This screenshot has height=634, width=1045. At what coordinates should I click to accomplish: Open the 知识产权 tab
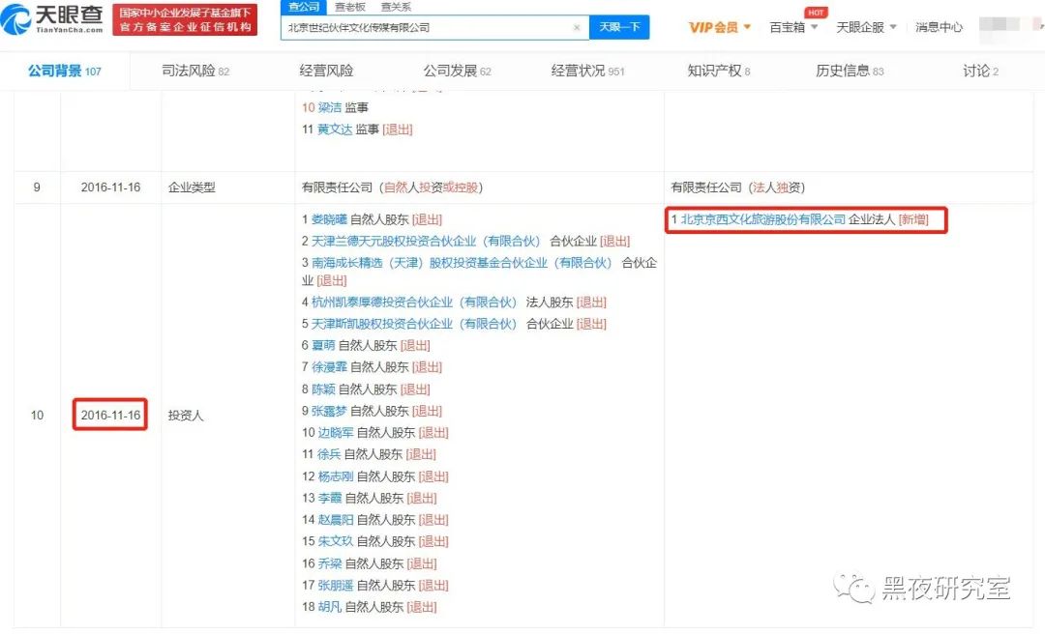pos(718,71)
